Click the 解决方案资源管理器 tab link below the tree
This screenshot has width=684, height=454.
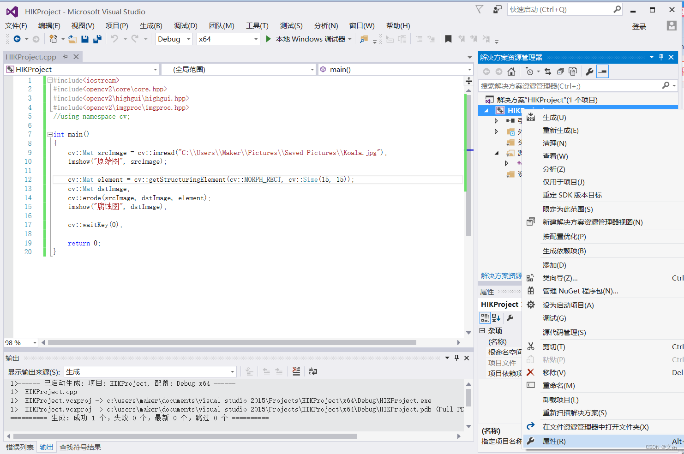click(x=501, y=276)
